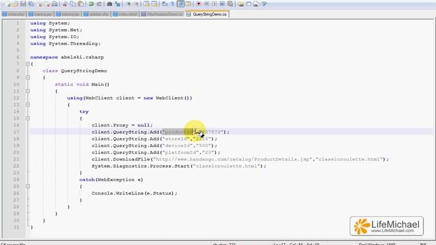
Task: Toggle the Word Wrap icon
Action: (164, 4)
